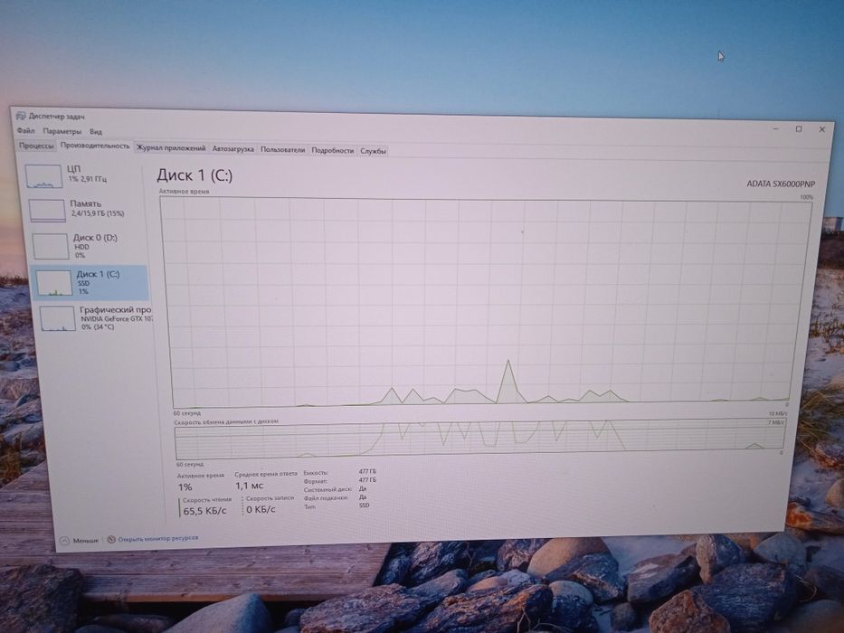This screenshot has height=633, width=844.
Task: Go to the Журнал приложений tab
Action: click(x=171, y=148)
